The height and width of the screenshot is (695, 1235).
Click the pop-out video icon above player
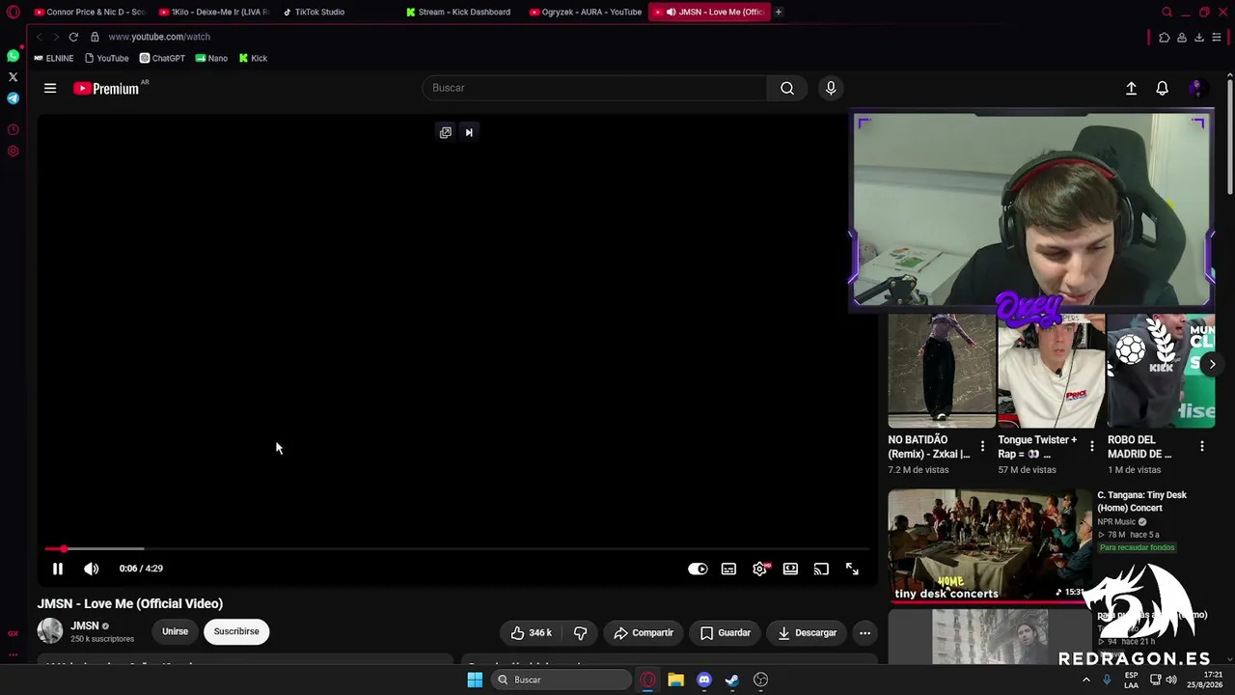coord(446,132)
